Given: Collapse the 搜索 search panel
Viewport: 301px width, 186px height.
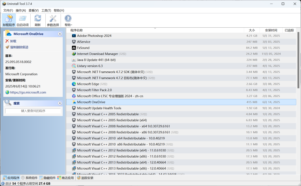Looking at the screenshot, I should click(x=60, y=103).
